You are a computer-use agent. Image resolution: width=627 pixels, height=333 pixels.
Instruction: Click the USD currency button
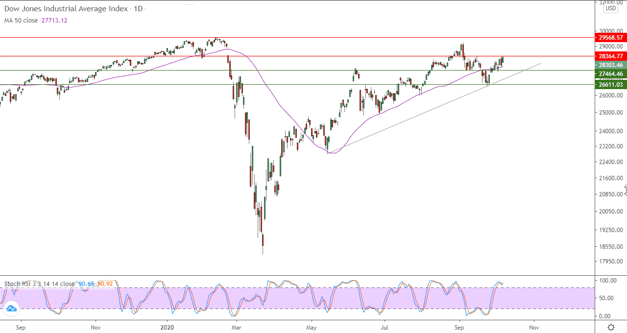coord(610,8)
